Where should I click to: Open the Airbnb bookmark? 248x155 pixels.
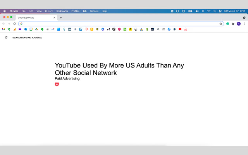(186, 29)
